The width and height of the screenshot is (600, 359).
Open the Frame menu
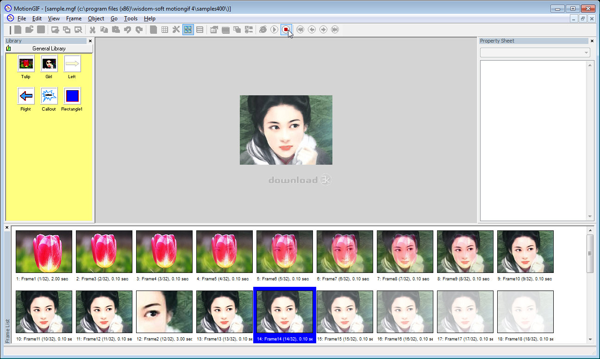[x=74, y=19]
